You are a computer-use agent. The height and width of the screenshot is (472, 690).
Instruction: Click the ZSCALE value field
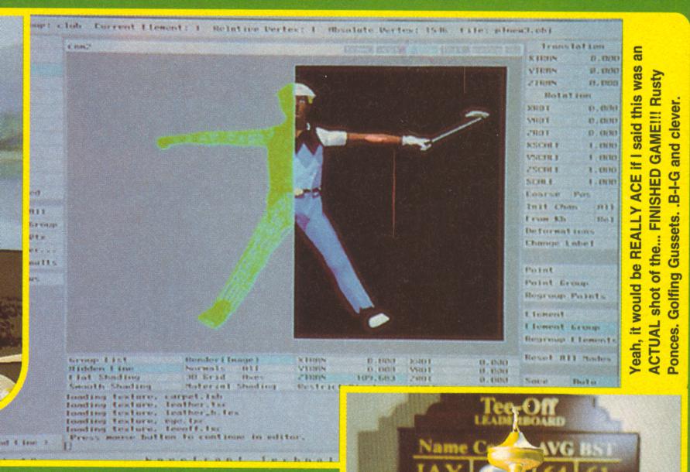(x=602, y=169)
